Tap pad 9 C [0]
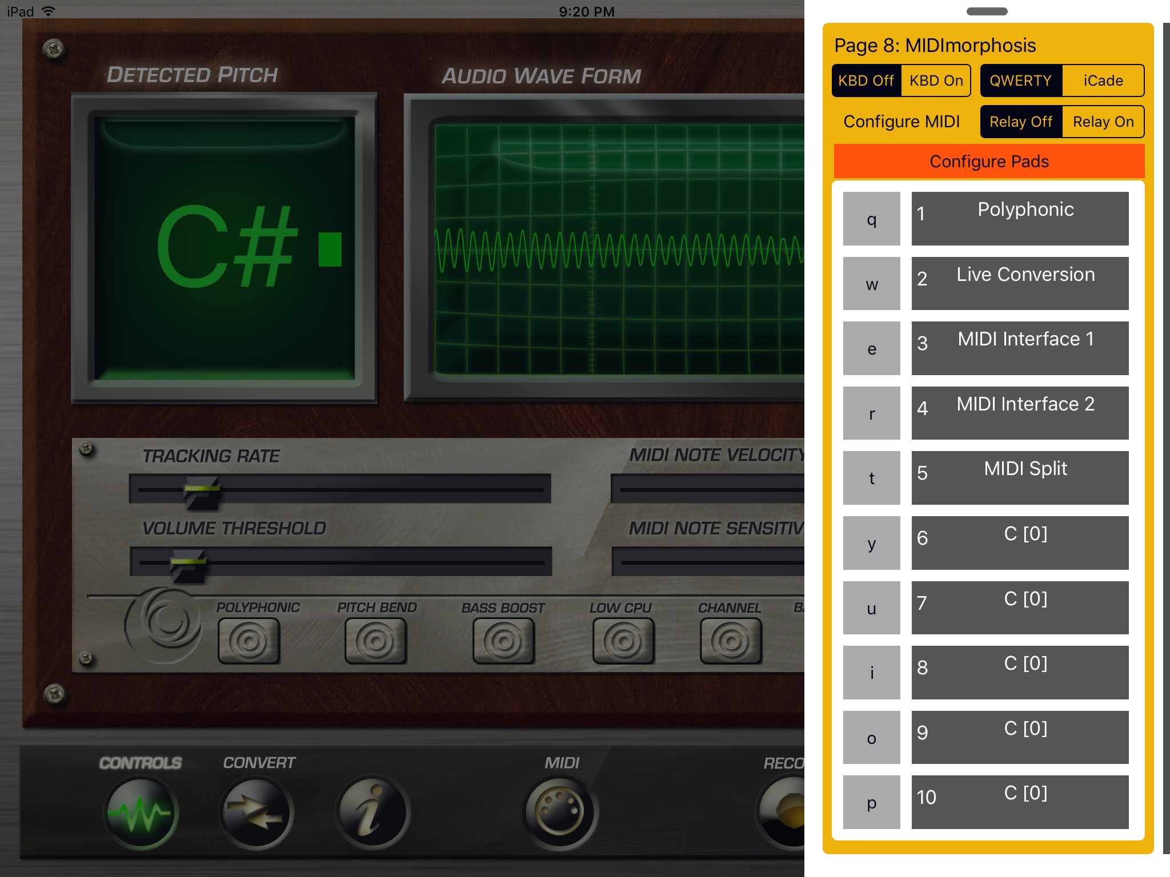Screen dimensions: 1170x877 1020,738
